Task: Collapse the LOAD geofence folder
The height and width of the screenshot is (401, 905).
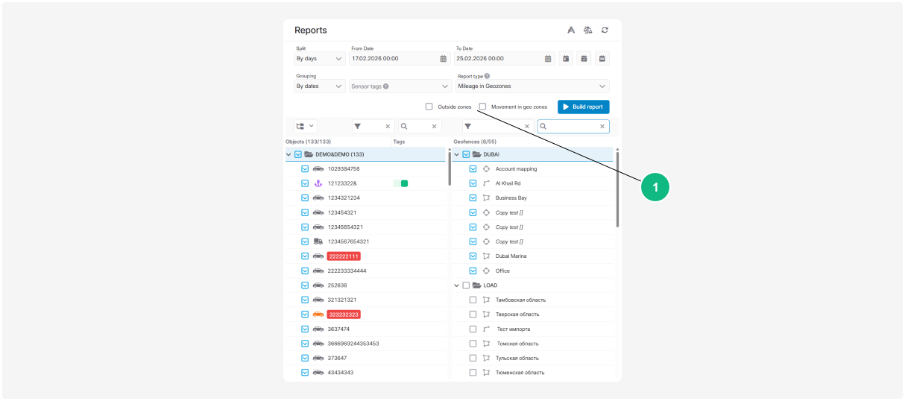Action: tap(456, 285)
